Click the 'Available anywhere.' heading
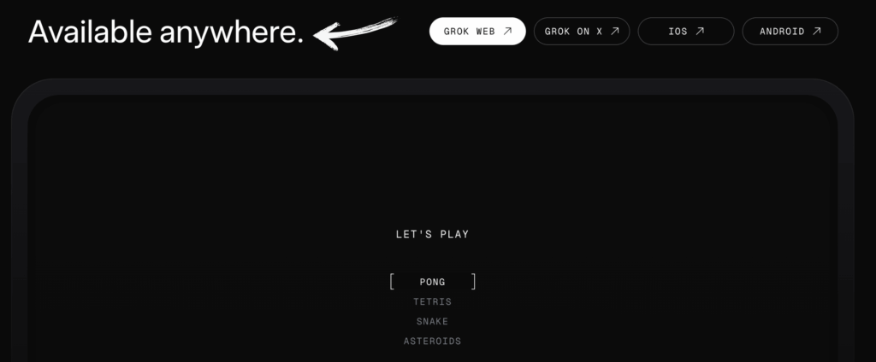The image size is (876, 362). pos(166,32)
